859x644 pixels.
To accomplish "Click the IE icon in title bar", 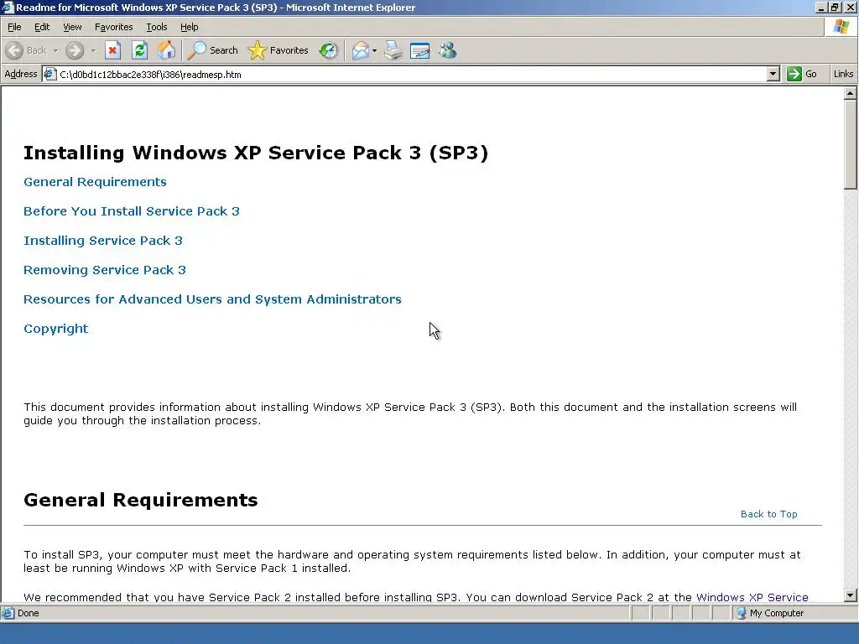I will pyautogui.click(x=8, y=8).
